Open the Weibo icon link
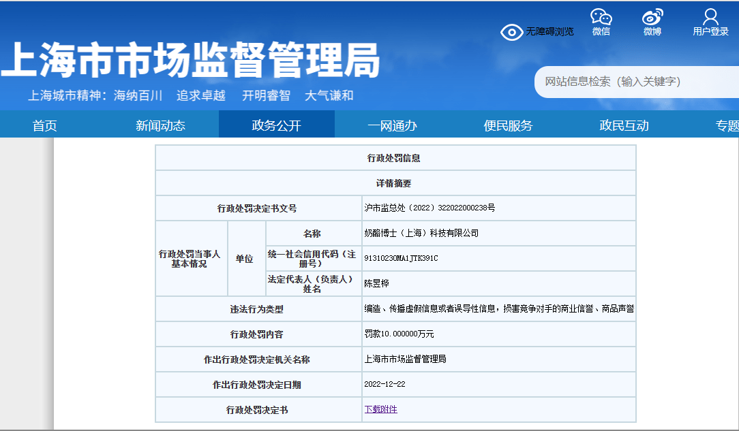The height and width of the screenshot is (431, 739). coord(652,16)
